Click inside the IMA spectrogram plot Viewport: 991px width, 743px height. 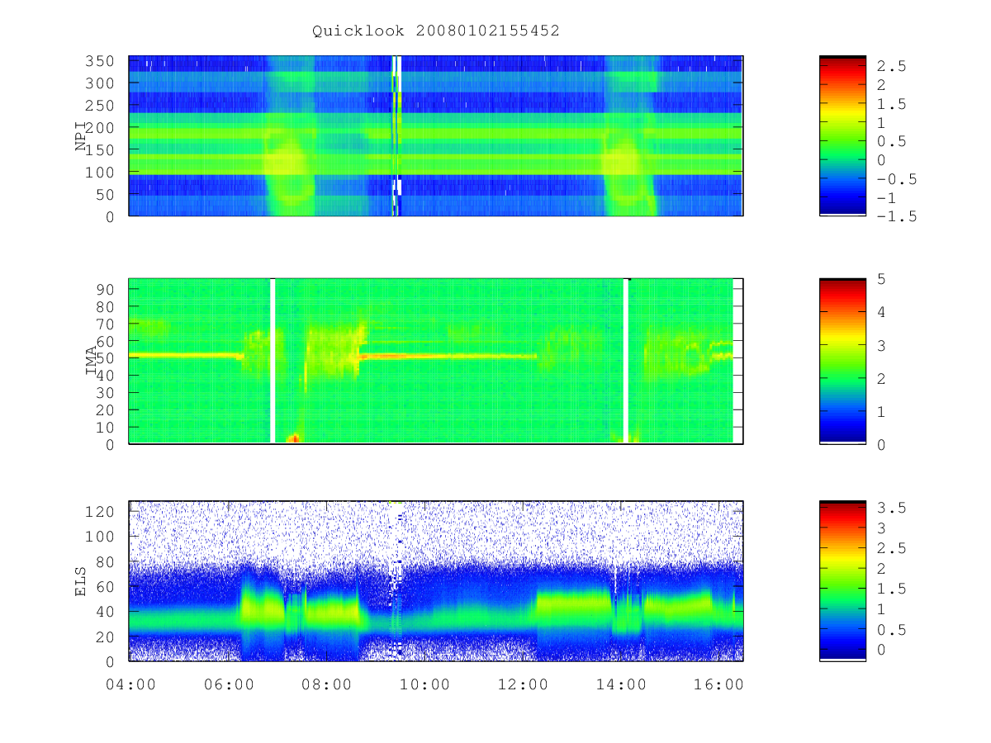[x=436, y=362]
